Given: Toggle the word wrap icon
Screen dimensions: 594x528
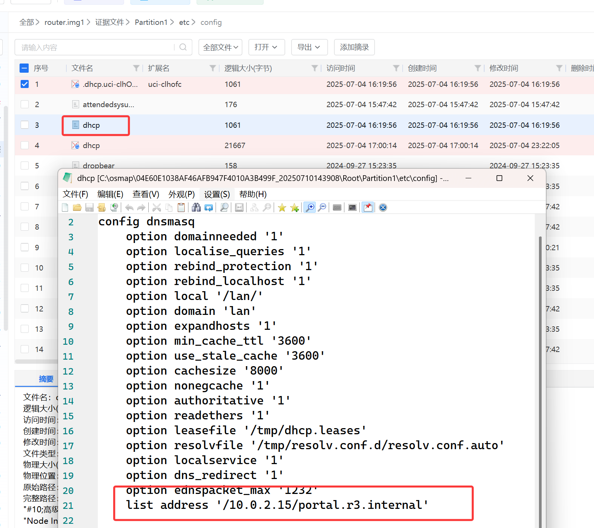Looking at the screenshot, I should tap(239, 207).
